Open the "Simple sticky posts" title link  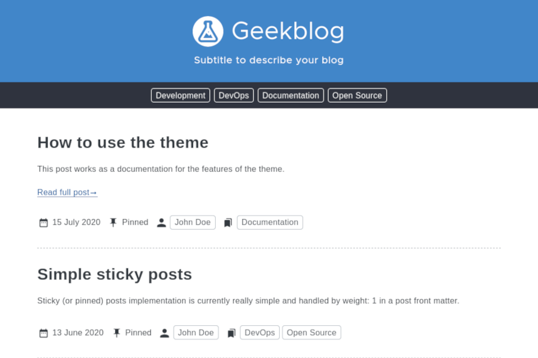pyautogui.click(x=114, y=274)
